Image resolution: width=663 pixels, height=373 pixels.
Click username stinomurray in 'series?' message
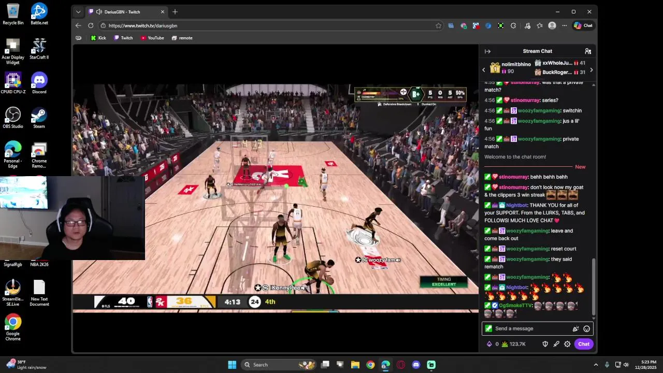(x=525, y=100)
